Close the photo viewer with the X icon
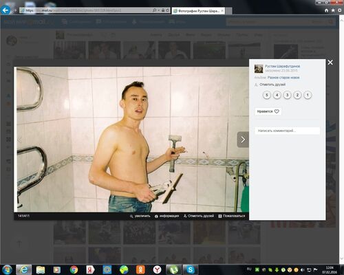 [330, 63]
